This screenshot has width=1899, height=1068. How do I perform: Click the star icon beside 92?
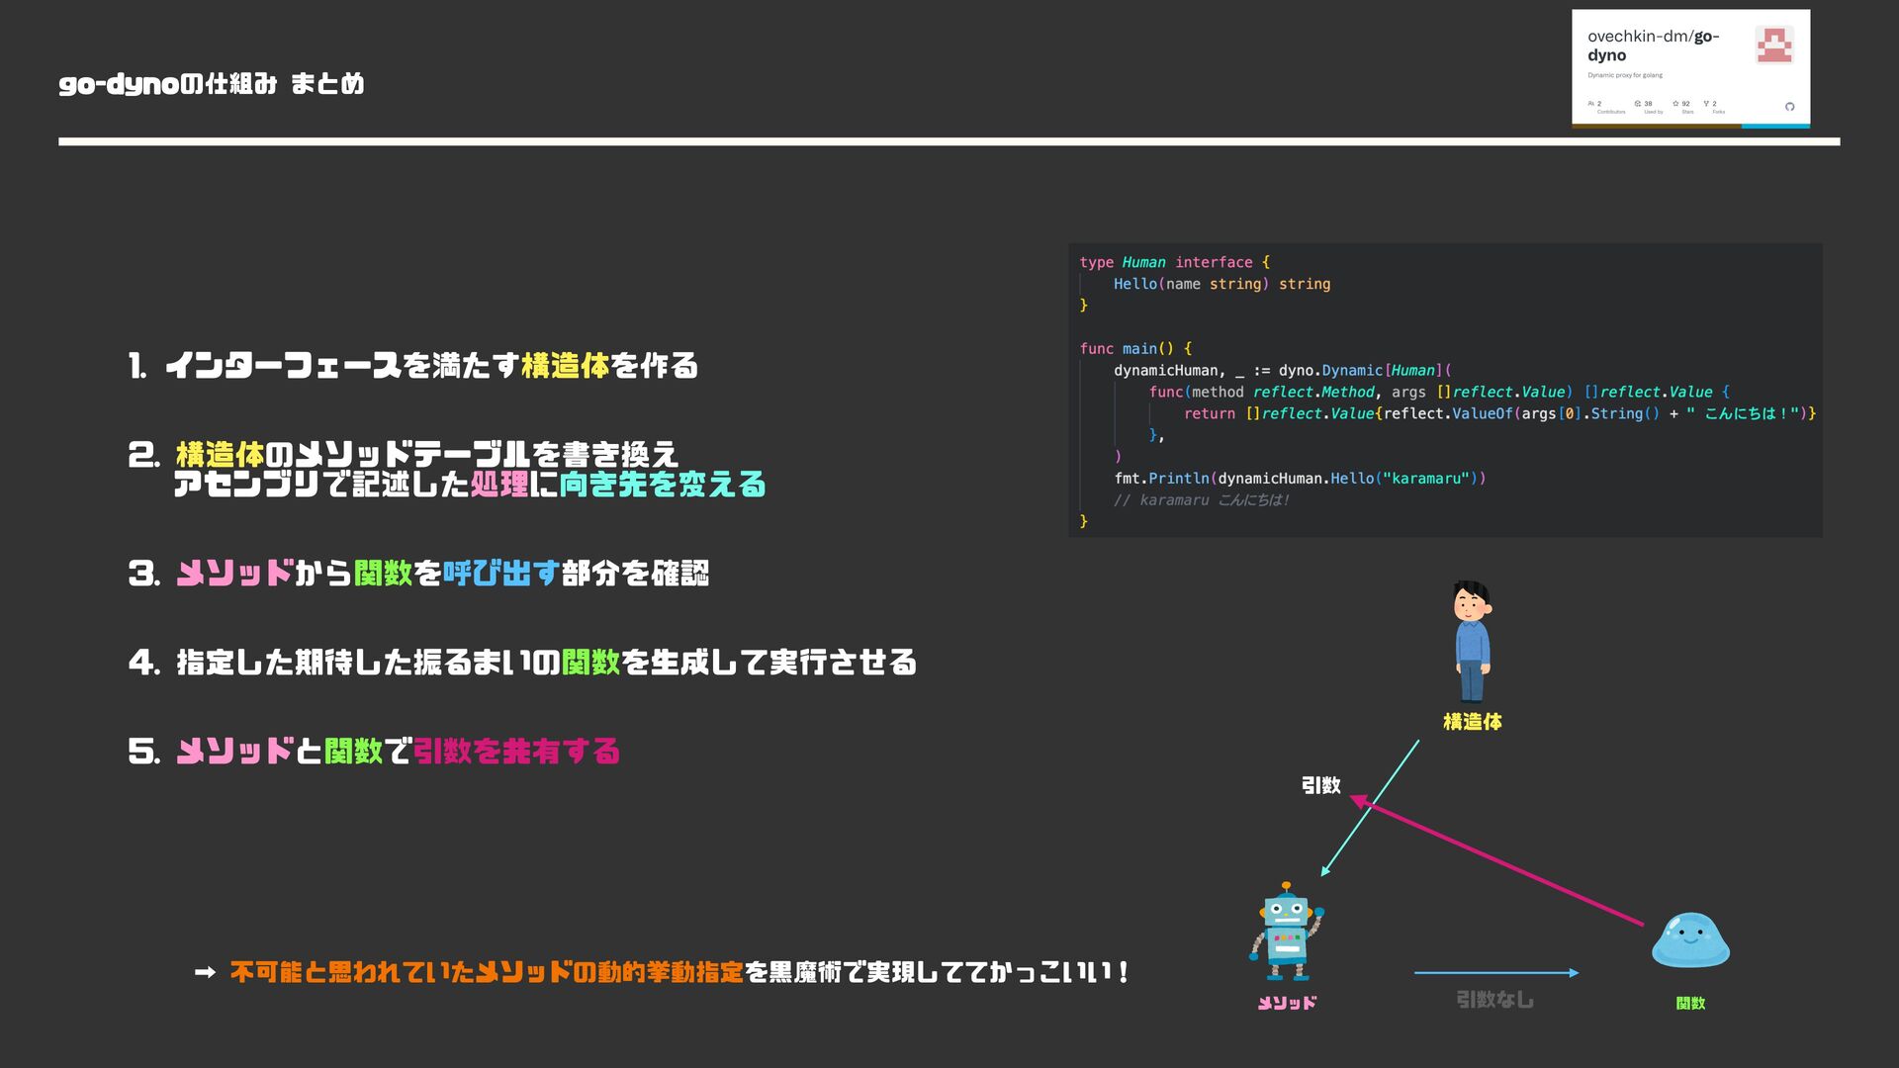(x=1675, y=103)
